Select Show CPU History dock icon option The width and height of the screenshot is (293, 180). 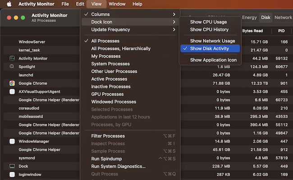tap(210, 30)
